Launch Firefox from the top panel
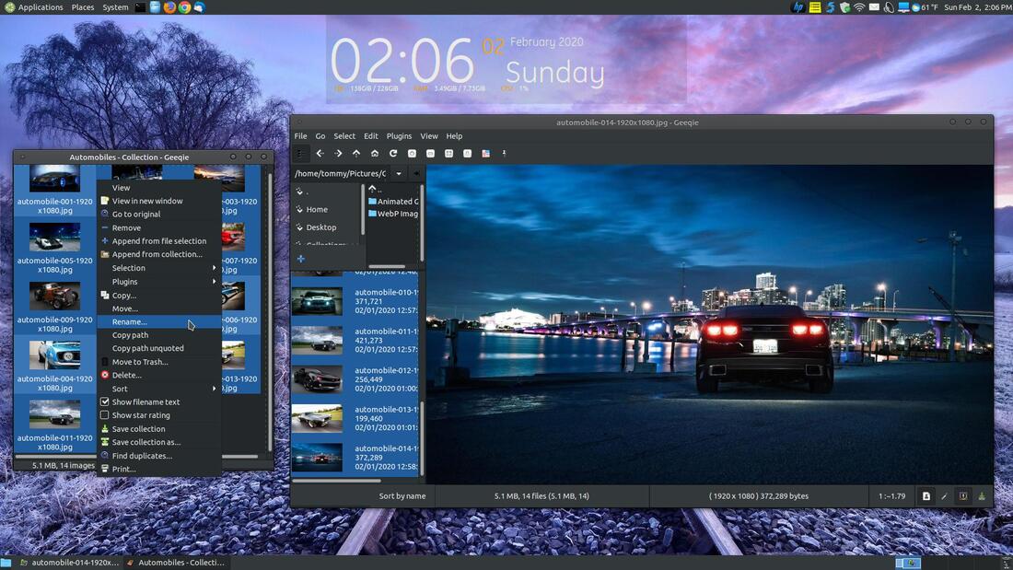The height and width of the screenshot is (570, 1013). coord(169,7)
